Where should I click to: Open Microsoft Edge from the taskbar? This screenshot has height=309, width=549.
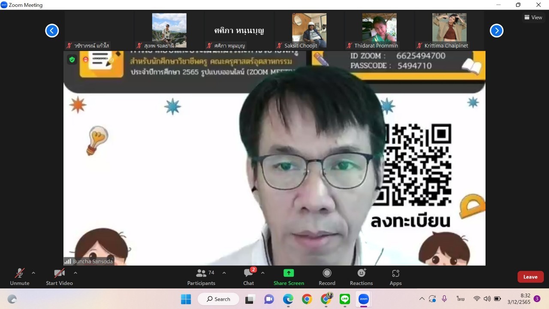[x=288, y=299]
